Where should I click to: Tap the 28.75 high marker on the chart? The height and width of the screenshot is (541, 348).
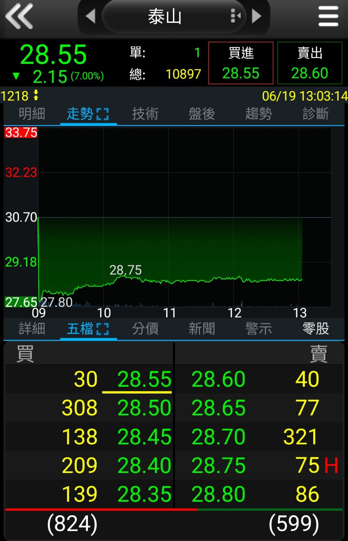(x=126, y=270)
